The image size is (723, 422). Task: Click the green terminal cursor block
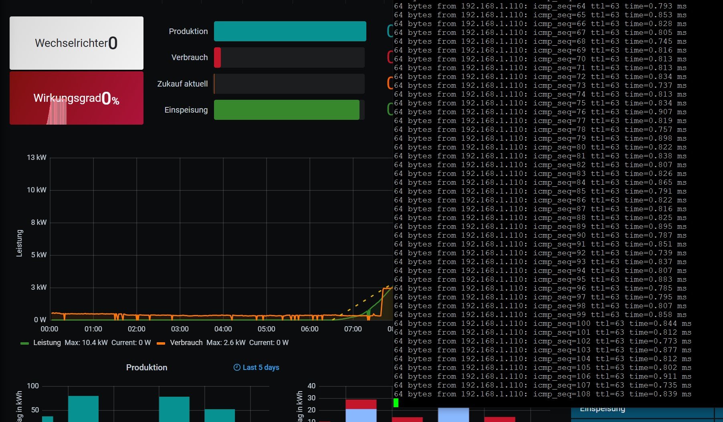pyautogui.click(x=396, y=403)
